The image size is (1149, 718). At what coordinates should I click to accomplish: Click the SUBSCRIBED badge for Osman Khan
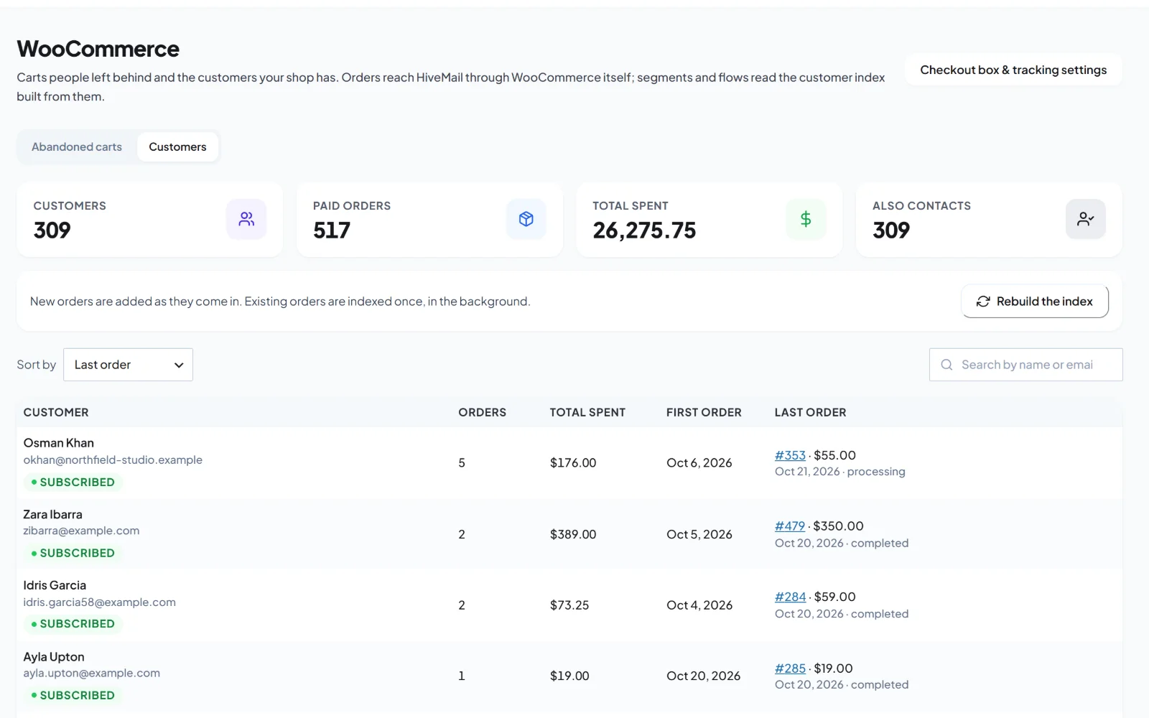pyautogui.click(x=73, y=482)
